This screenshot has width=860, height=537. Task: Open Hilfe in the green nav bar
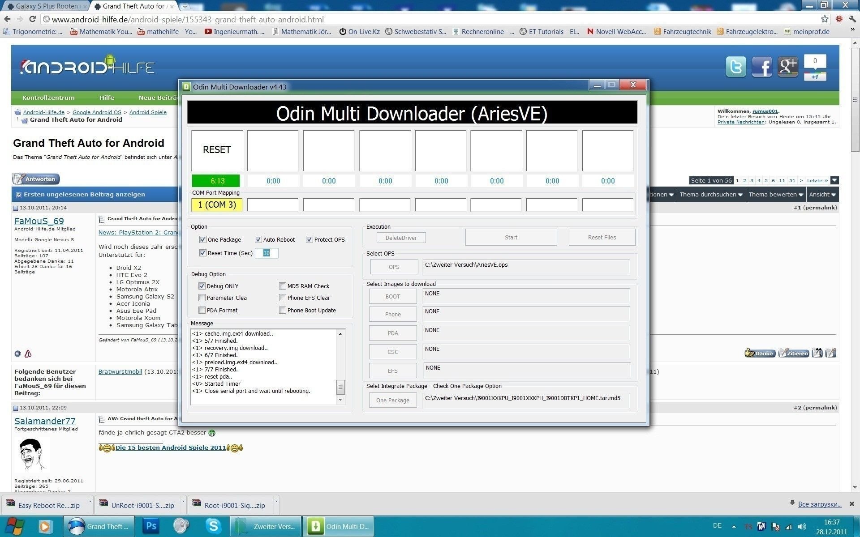107,98
